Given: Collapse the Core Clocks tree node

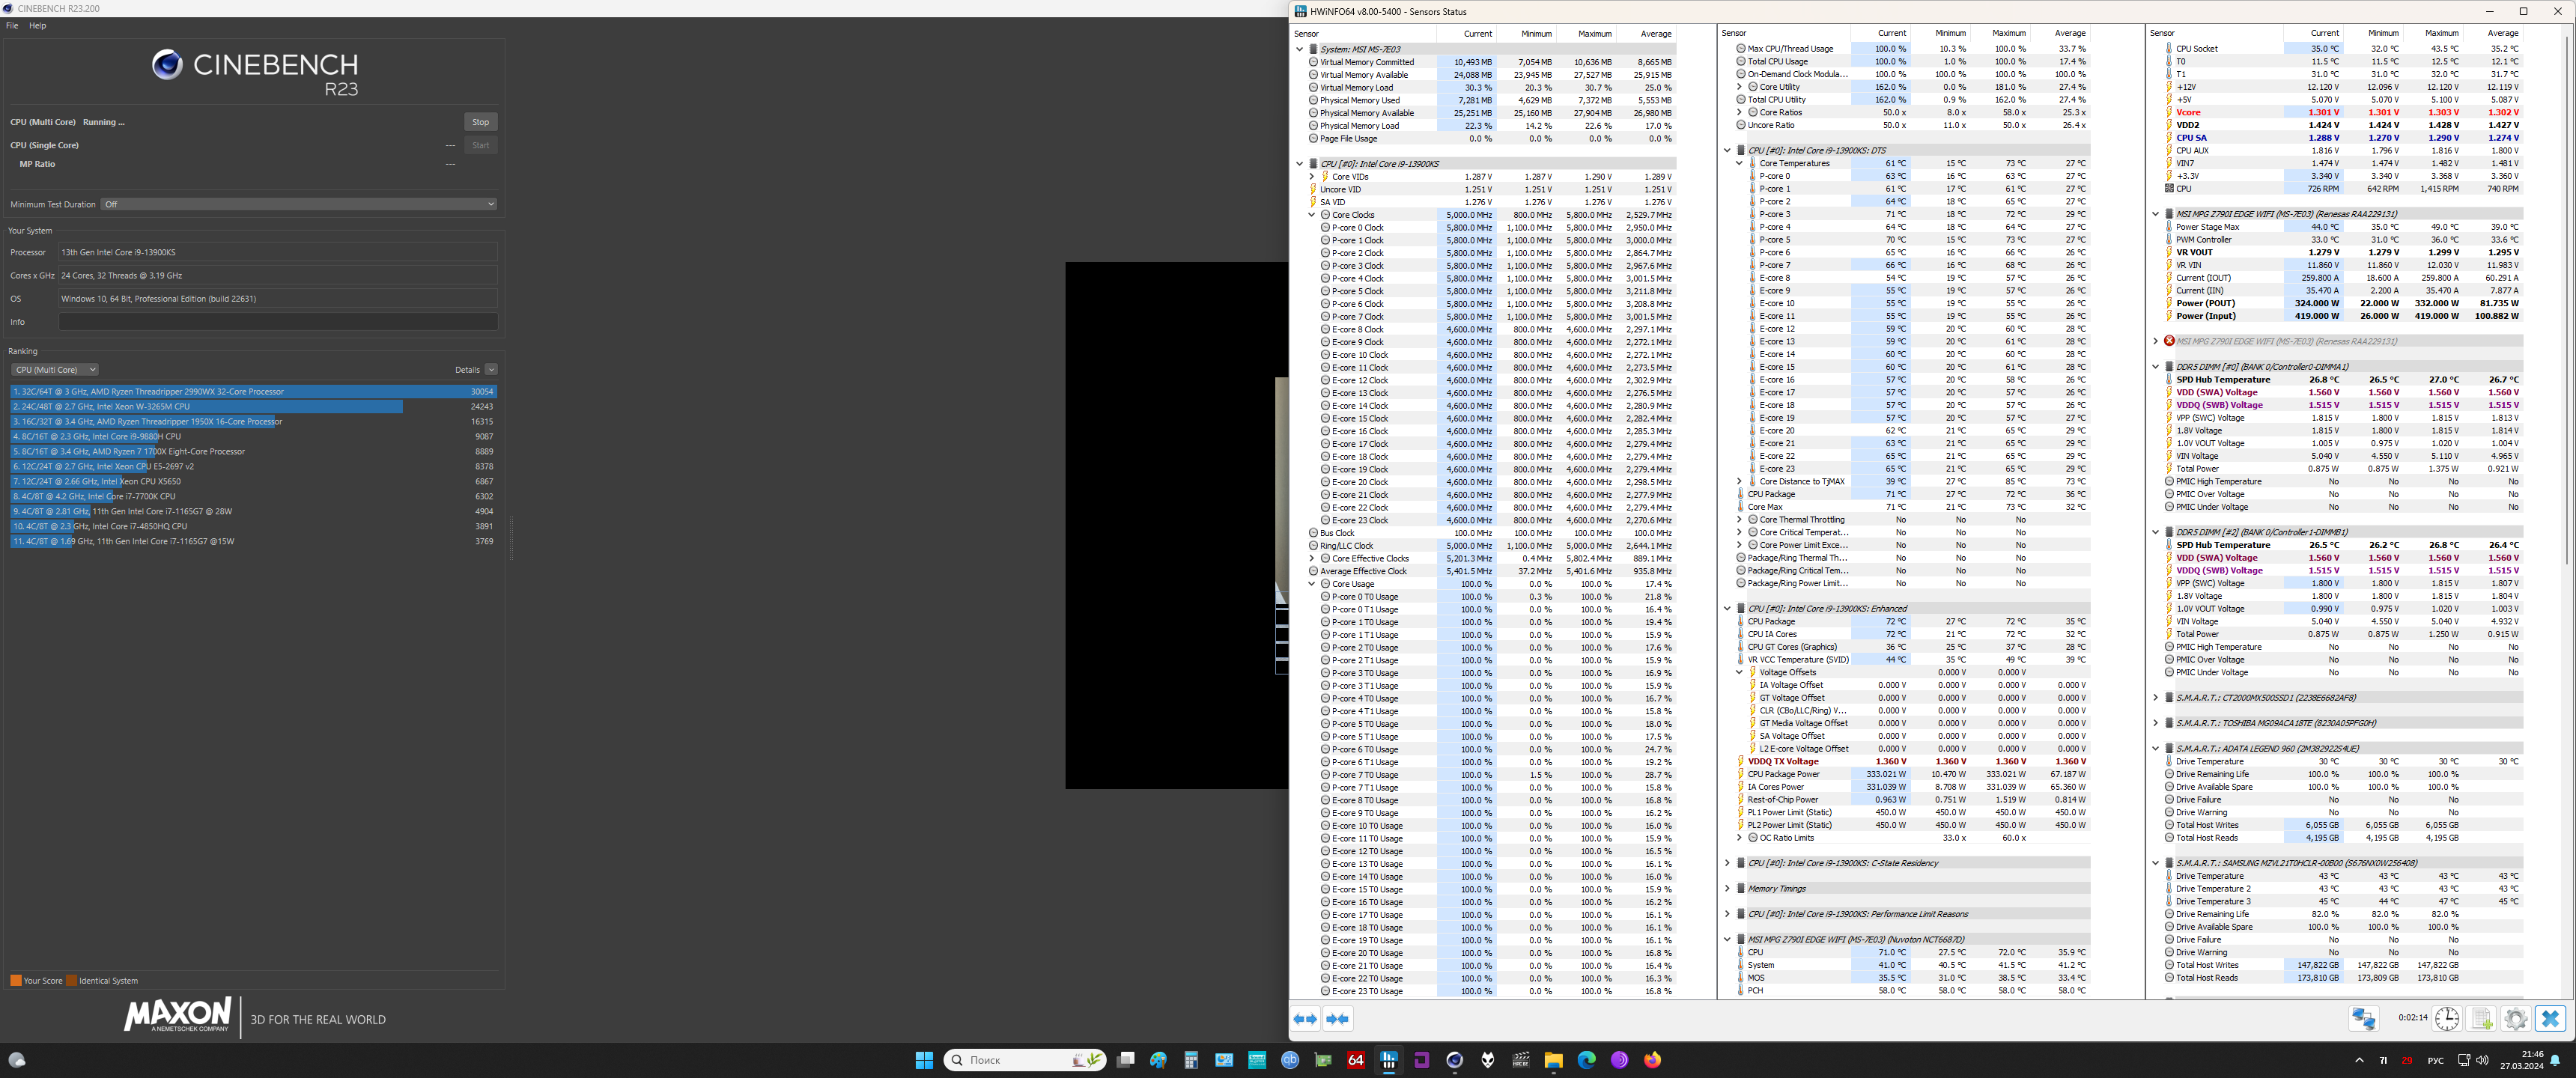Looking at the screenshot, I should point(1312,215).
